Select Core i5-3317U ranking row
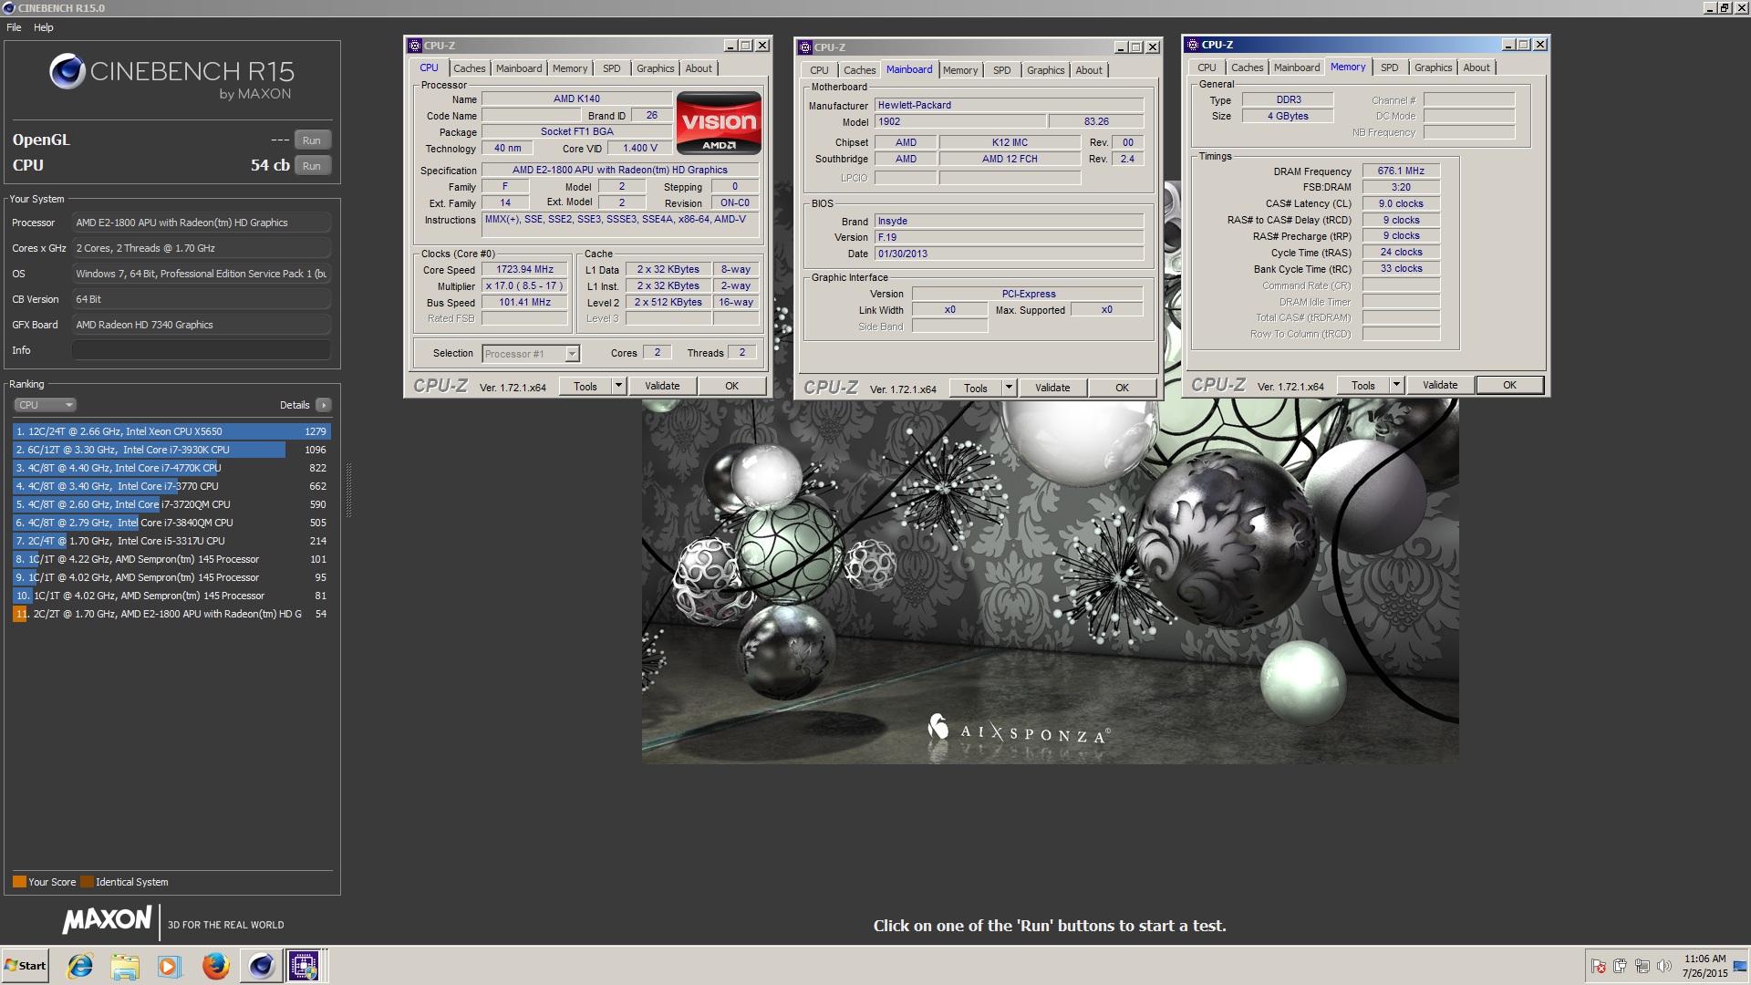This screenshot has width=1751, height=985. pos(171,541)
